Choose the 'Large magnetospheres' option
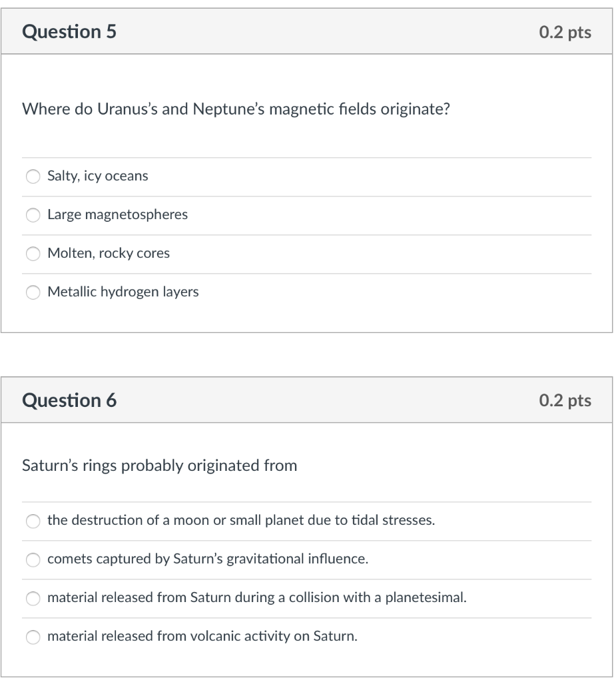Image resolution: width=614 pixels, height=682 pixels. click(x=33, y=215)
